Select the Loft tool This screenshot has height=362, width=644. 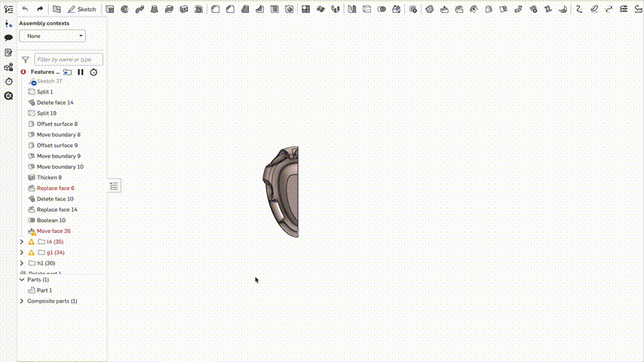(155, 9)
